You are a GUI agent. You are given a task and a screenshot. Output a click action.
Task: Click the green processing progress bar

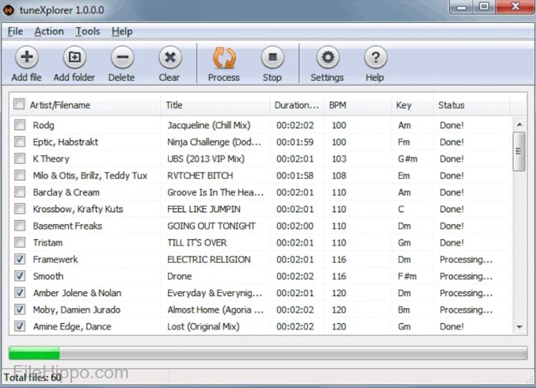[x=268, y=353]
